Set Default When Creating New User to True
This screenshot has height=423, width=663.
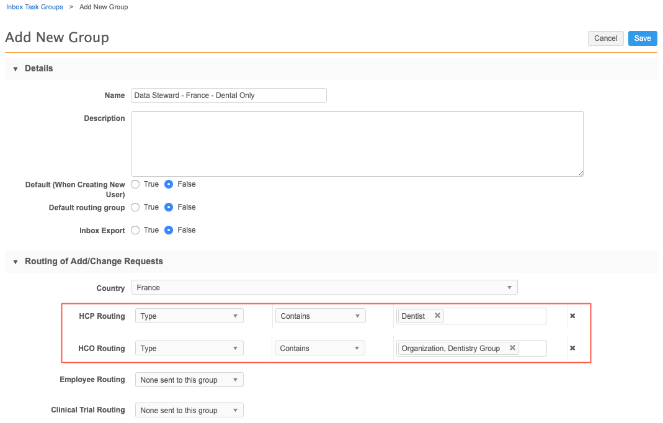tap(135, 184)
